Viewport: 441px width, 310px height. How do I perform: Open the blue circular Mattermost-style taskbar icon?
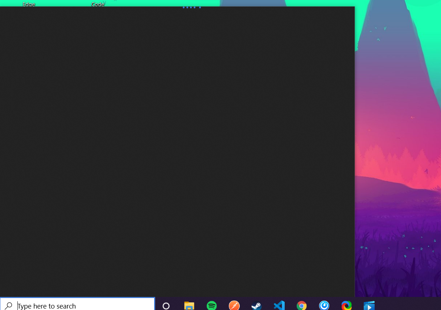click(324, 306)
